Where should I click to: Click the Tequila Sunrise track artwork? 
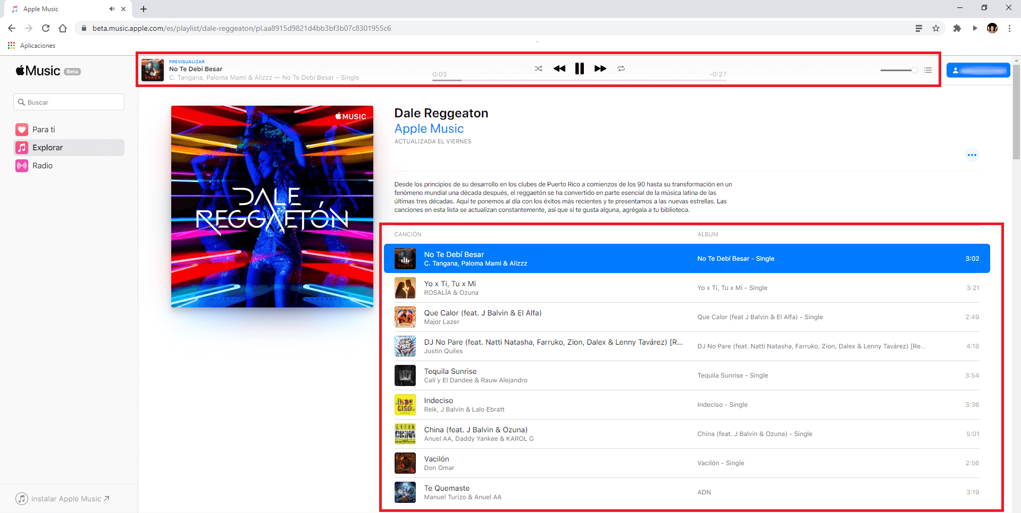tap(405, 375)
